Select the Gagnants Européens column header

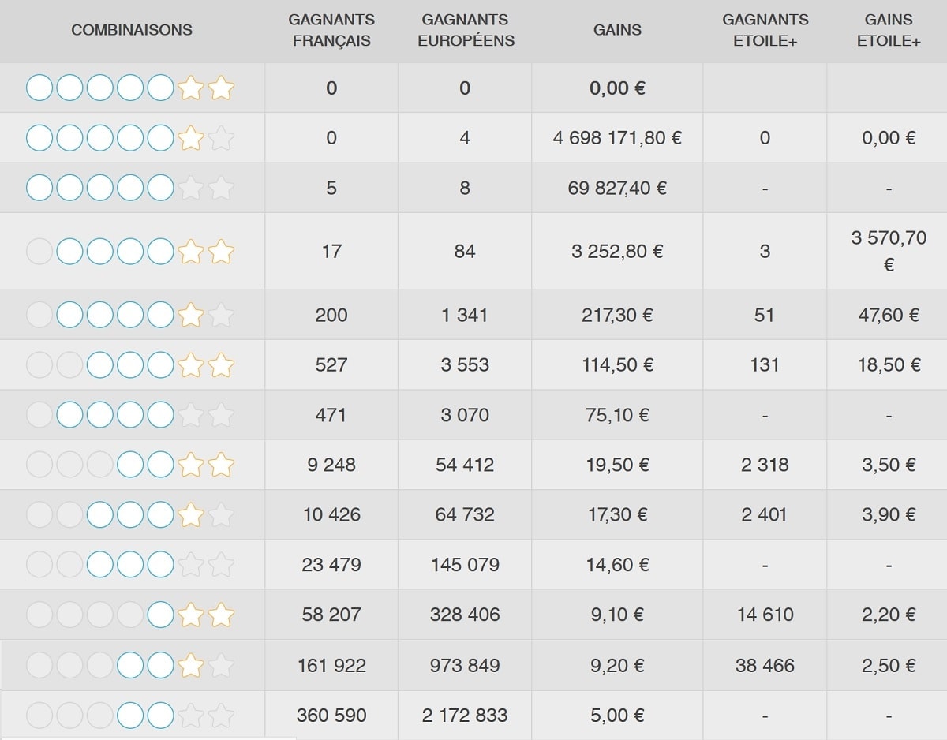466,30
